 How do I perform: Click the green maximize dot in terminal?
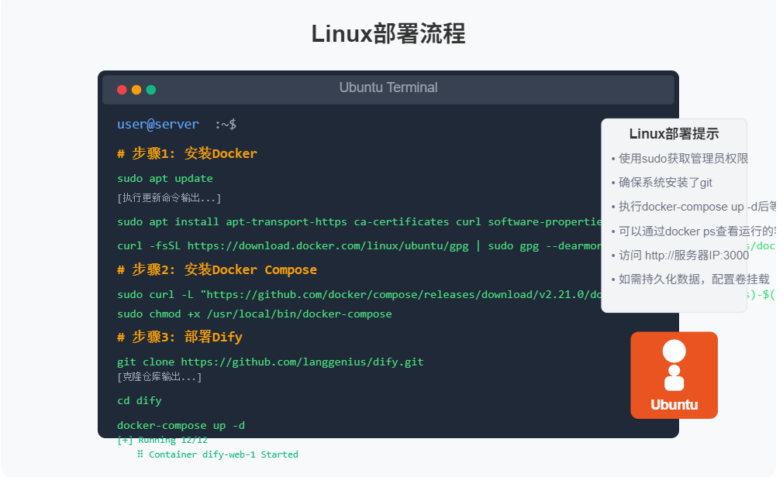152,91
